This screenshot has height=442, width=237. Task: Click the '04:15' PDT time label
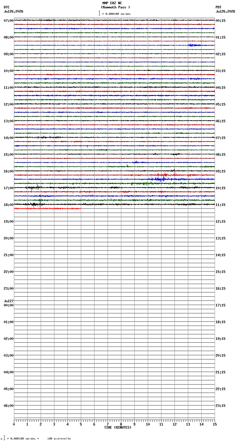(221, 88)
